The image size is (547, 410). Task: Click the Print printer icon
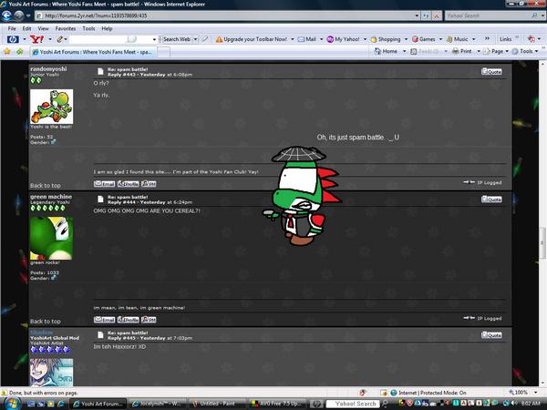pyautogui.click(x=456, y=51)
